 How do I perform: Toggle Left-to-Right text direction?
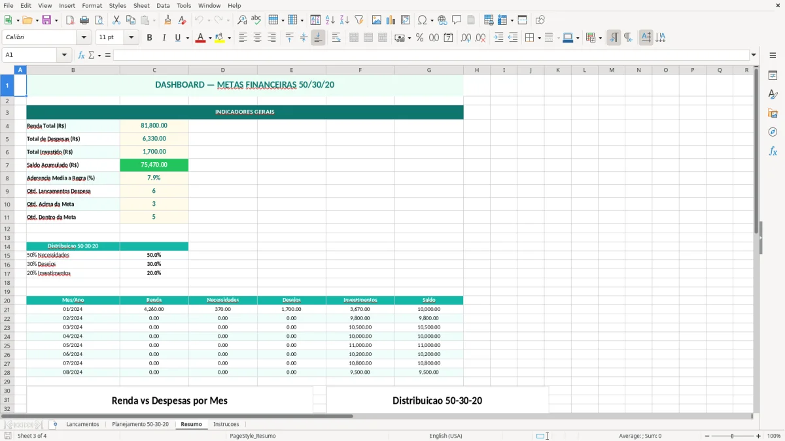[x=614, y=38]
